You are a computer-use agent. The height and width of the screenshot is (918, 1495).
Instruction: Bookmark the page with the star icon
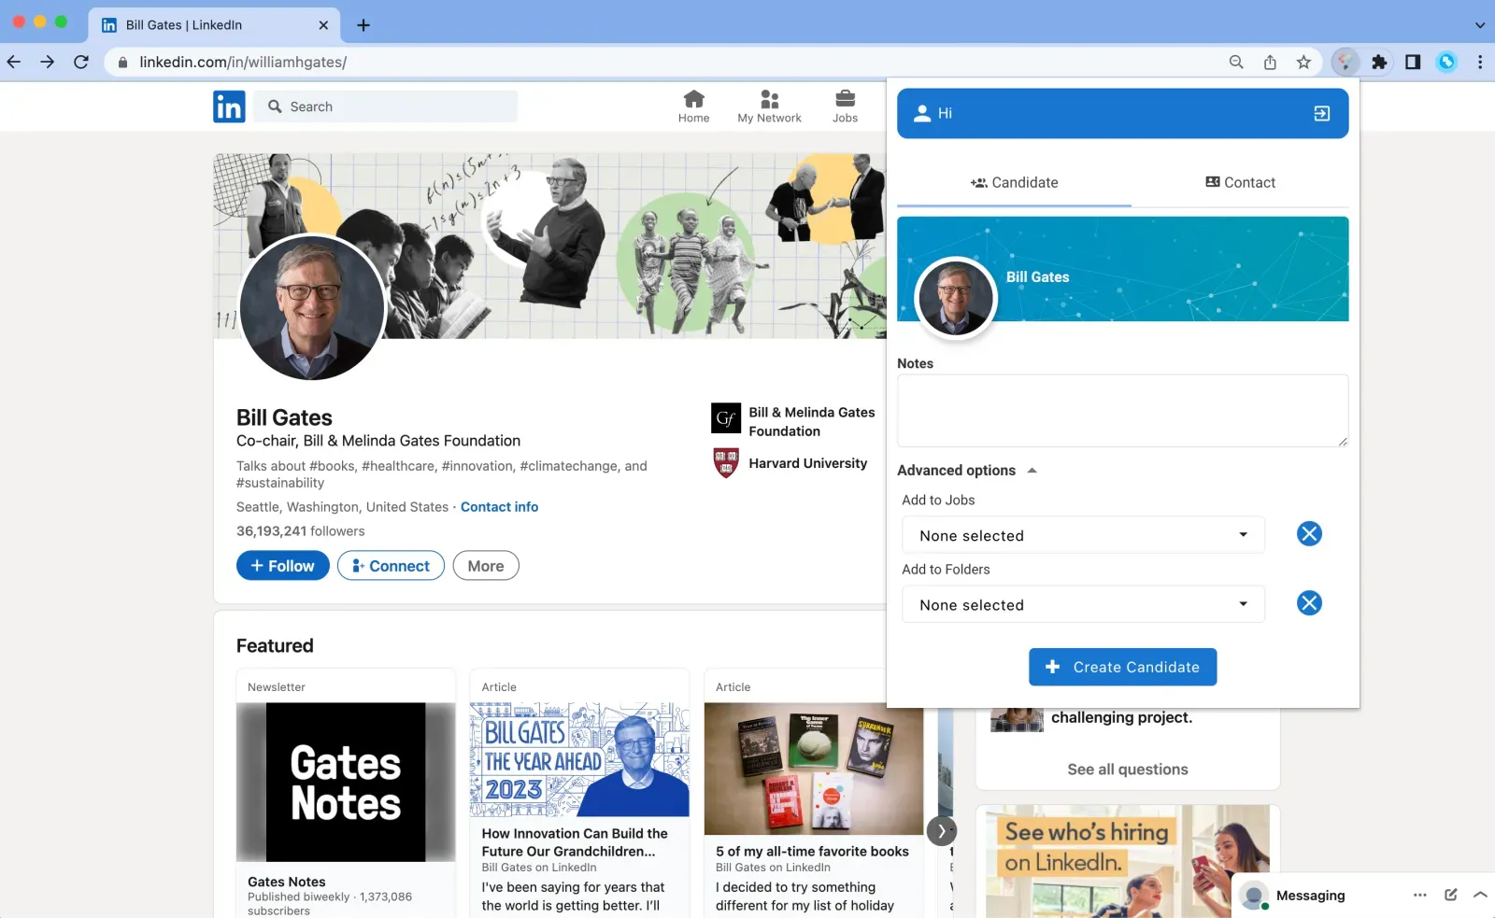pos(1303,63)
